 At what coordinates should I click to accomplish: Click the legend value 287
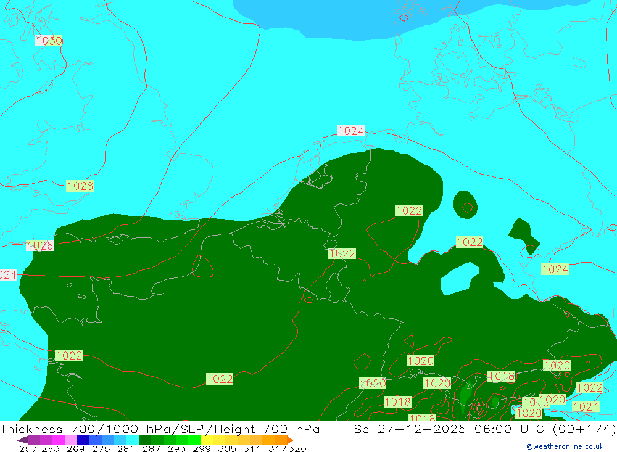(x=151, y=449)
